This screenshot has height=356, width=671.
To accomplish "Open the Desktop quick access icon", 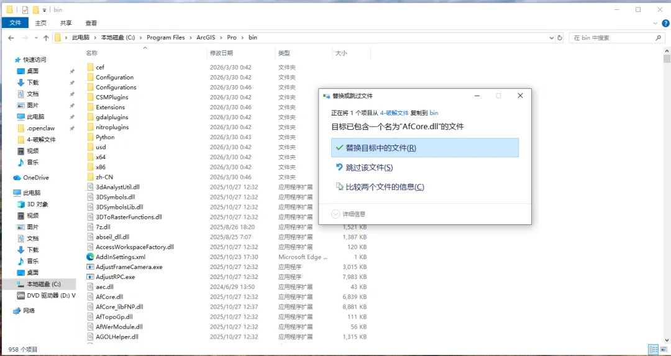I will click(21, 71).
